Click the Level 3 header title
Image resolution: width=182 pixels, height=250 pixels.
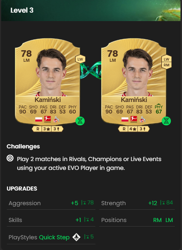click(x=22, y=10)
